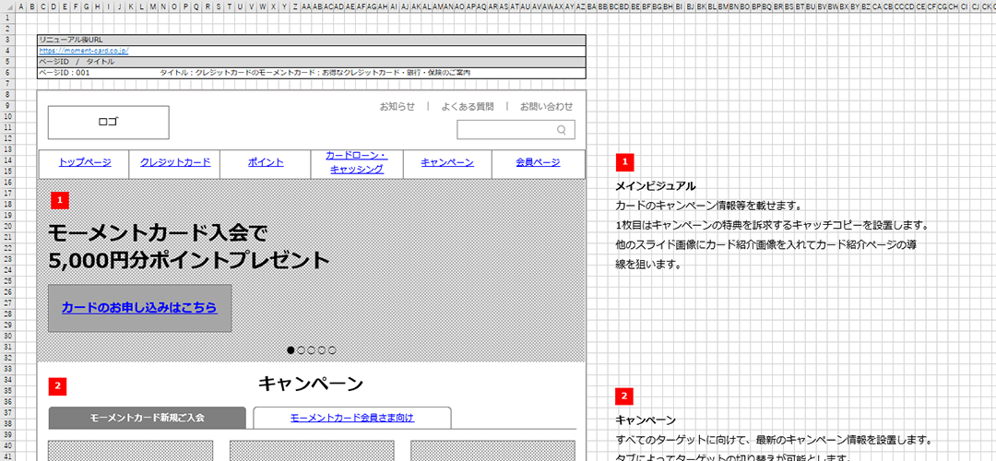
Task: Select the モーメントカード新規ご入会 tab
Action: 148,418
